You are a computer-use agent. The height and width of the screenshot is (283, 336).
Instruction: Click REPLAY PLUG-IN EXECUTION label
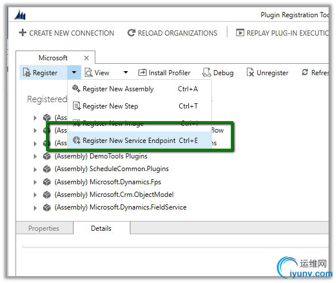pyautogui.click(x=288, y=33)
